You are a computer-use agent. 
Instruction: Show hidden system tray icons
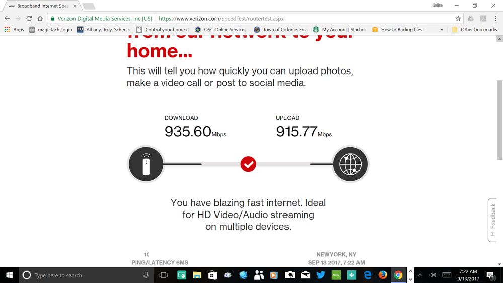(420, 275)
